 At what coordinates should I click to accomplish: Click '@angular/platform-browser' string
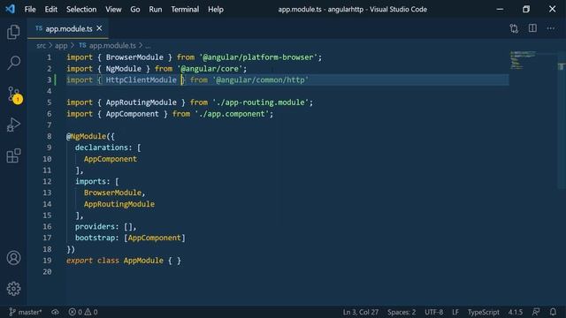click(x=258, y=57)
